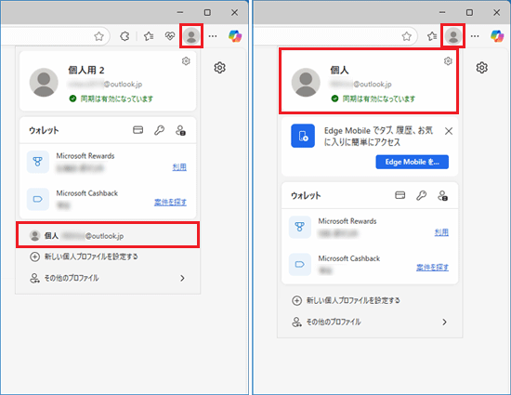Click ウォレット heading in left flyout

[44, 130]
